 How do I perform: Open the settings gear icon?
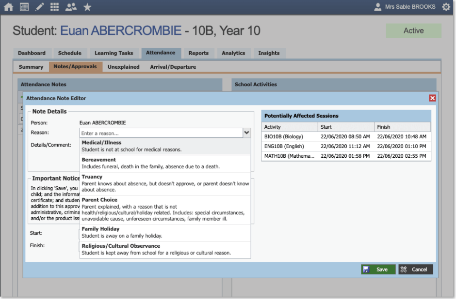click(x=446, y=7)
